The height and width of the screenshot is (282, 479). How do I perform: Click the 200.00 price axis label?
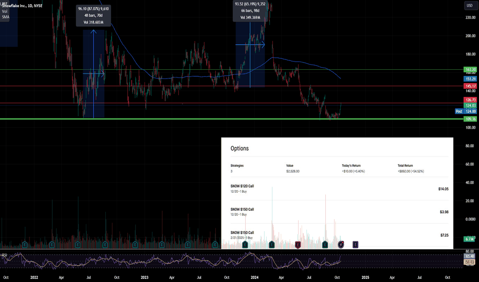(470, 36)
